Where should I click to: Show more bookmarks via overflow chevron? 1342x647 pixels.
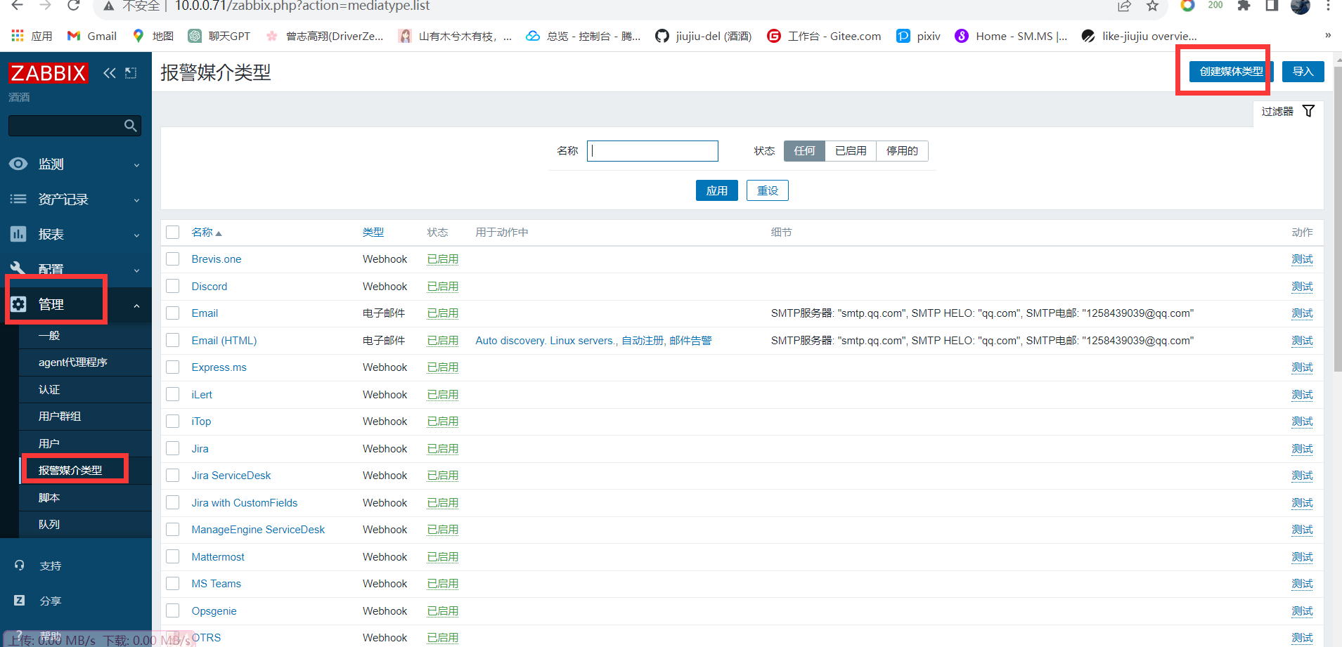pos(1327,35)
